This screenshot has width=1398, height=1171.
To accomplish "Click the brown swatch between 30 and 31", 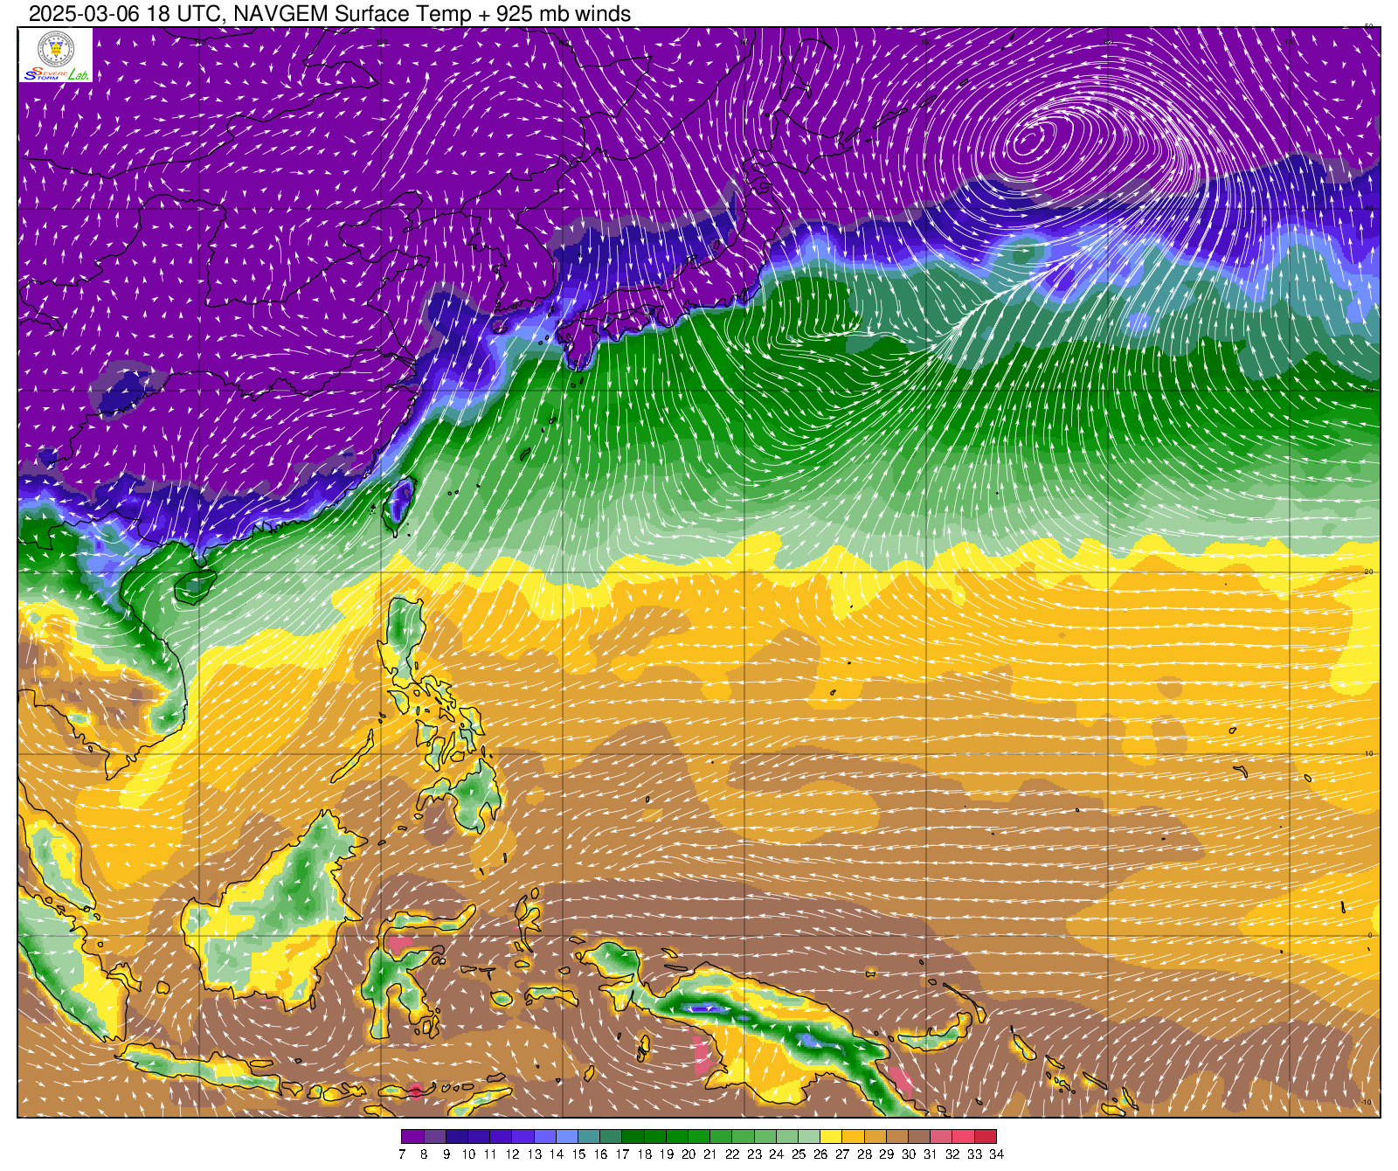I will tap(919, 1136).
